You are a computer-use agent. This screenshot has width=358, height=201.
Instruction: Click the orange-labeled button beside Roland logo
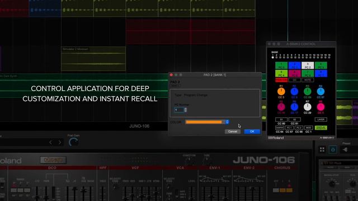click(53, 160)
